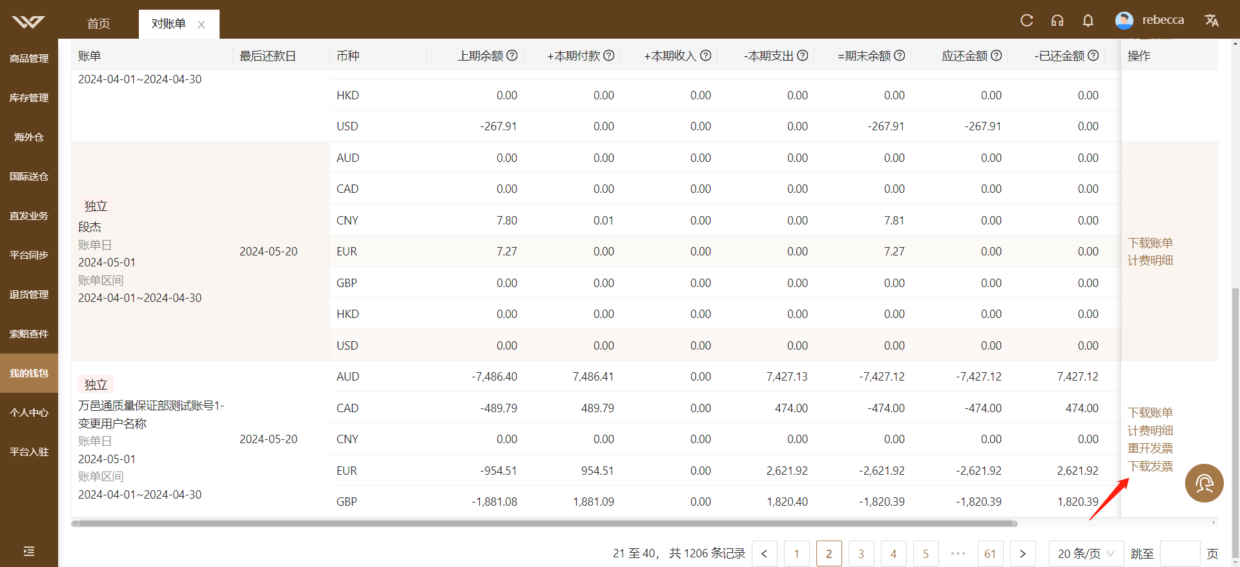Open the notification bell
The height and width of the screenshot is (567, 1240).
pos(1088,21)
